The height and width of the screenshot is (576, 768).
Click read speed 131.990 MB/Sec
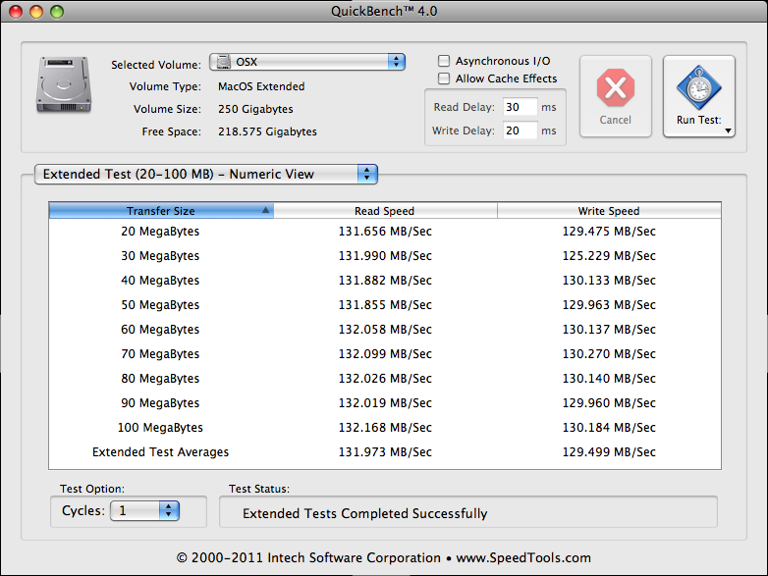(x=385, y=255)
